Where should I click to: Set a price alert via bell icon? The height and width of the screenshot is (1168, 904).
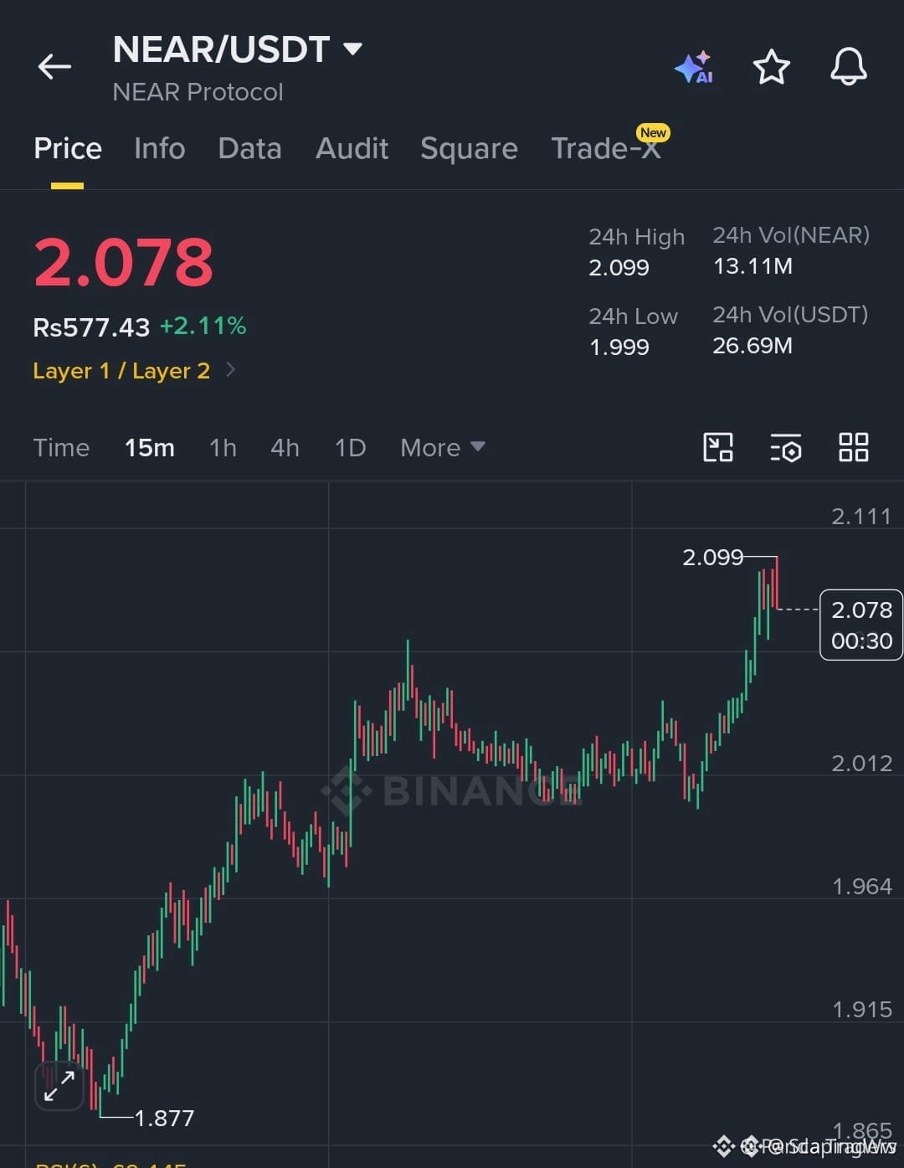point(848,66)
